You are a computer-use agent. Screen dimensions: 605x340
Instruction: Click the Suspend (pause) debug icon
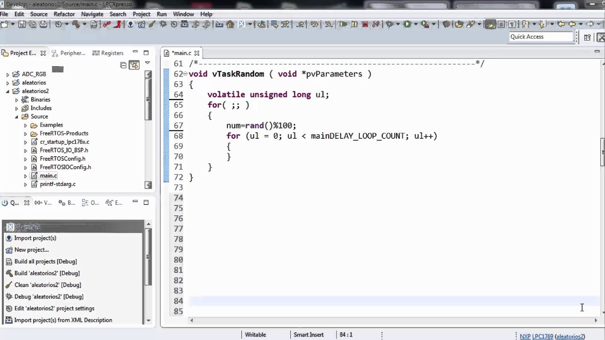[354, 24]
